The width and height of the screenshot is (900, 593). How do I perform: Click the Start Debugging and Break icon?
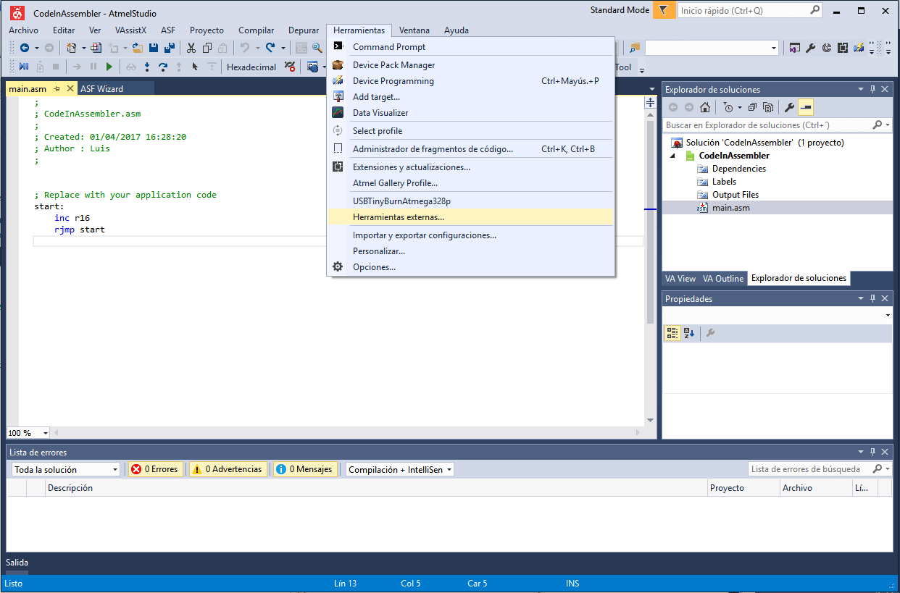point(24,67)
